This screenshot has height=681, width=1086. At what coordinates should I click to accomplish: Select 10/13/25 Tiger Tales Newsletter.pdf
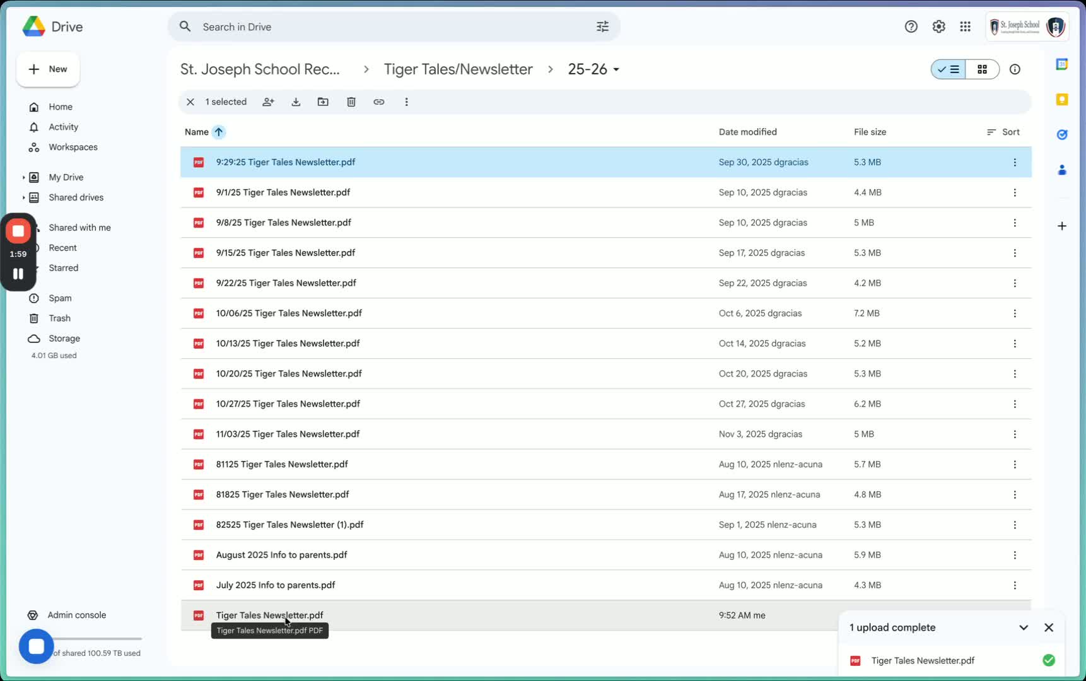point(605,344)
